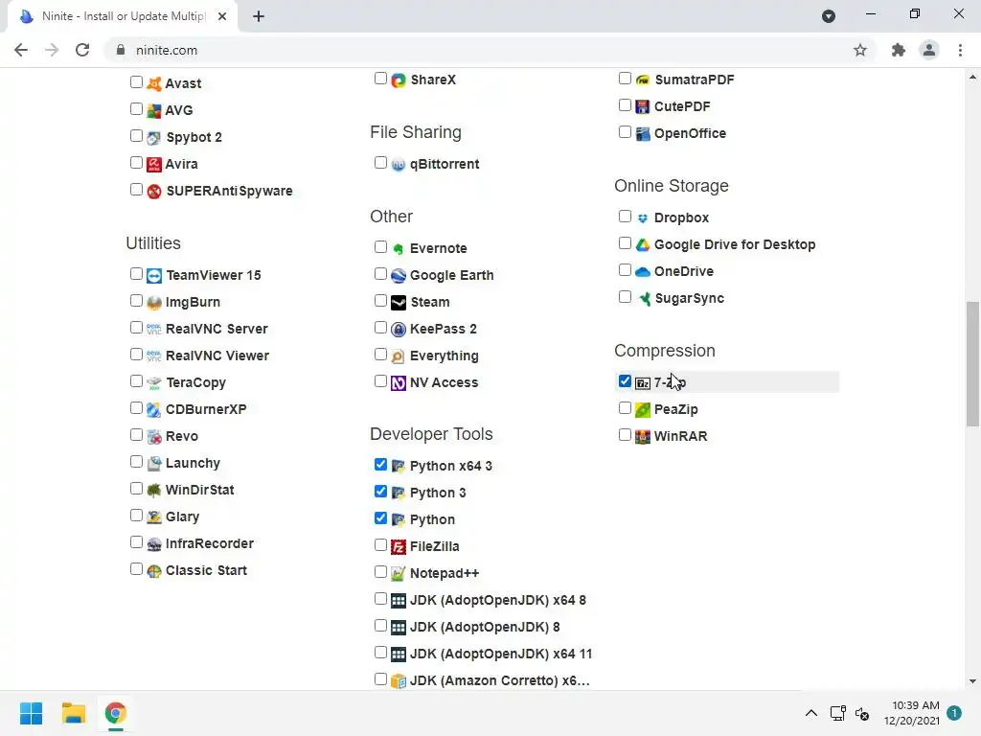This screenshot has width=981, height=736.
Task: Bookmark this page with the star icon
Action: coord(860,50)
